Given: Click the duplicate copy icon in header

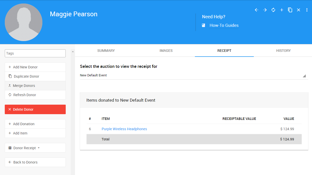Looking at the screenshot, I should [290, 10].
